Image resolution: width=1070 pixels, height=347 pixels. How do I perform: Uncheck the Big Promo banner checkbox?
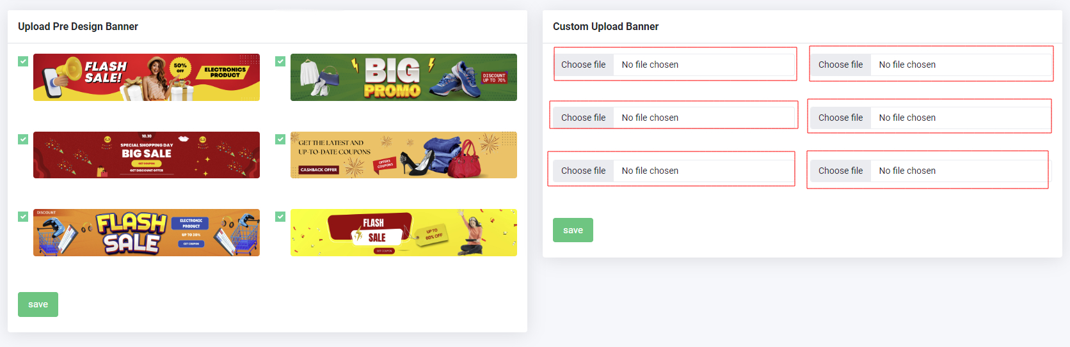point(280,61)
